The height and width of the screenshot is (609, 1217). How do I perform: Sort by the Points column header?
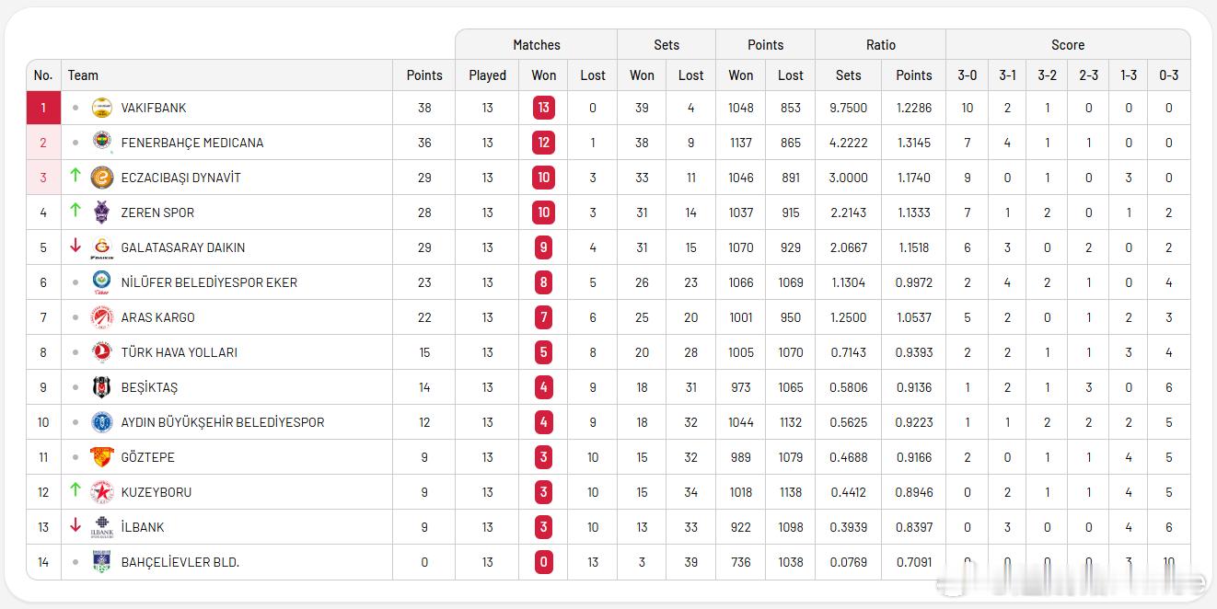(x=423, y=75)
